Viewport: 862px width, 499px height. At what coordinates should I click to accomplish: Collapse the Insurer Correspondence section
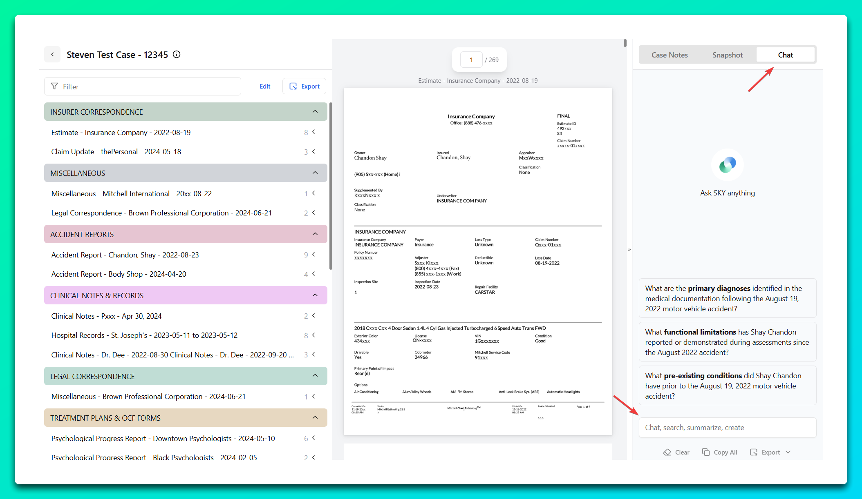pos(315,112)
